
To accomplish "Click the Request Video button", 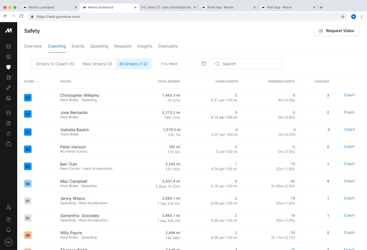I will tap(337, 30).
